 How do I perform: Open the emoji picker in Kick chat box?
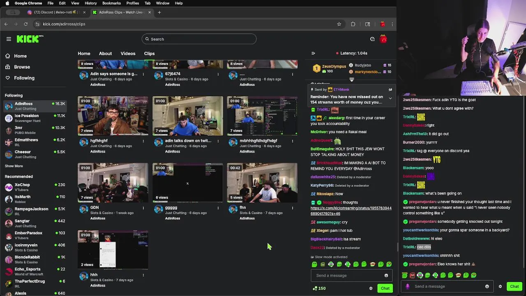point(386,275)
